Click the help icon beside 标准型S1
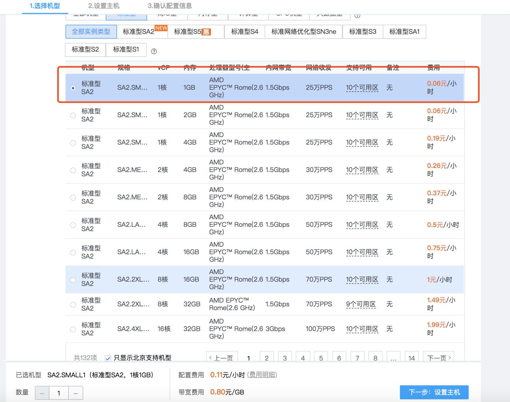Image resolution: width=510 pixels, height=402 pixels. click(154, 51)
